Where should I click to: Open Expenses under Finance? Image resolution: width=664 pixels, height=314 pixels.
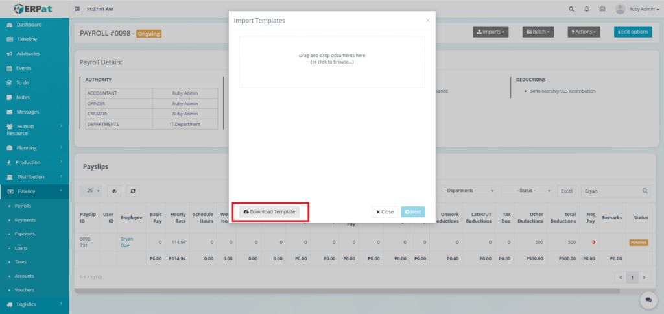(x=25, y=234)
